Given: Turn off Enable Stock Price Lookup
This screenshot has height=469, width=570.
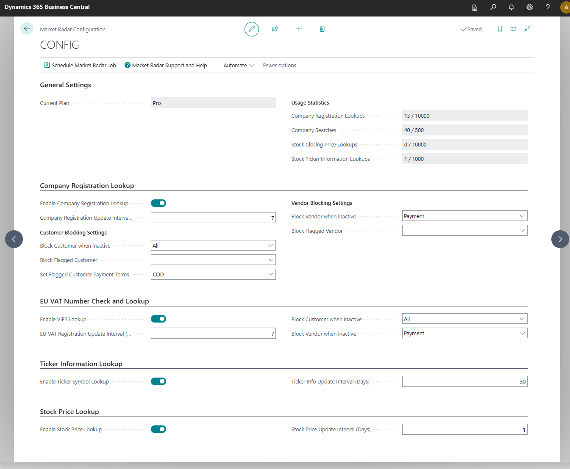Looking at the screenshot, I should click(x=158, y=429).
